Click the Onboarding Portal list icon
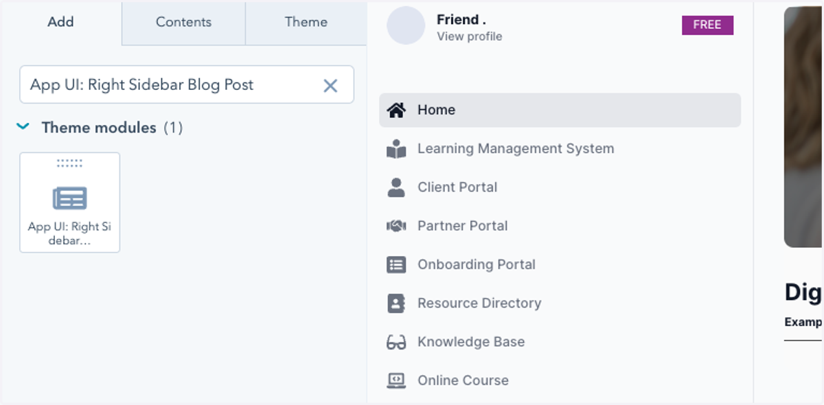Image resolution: width=824 pixels, height=405 pixels. [x=396, y=265]
